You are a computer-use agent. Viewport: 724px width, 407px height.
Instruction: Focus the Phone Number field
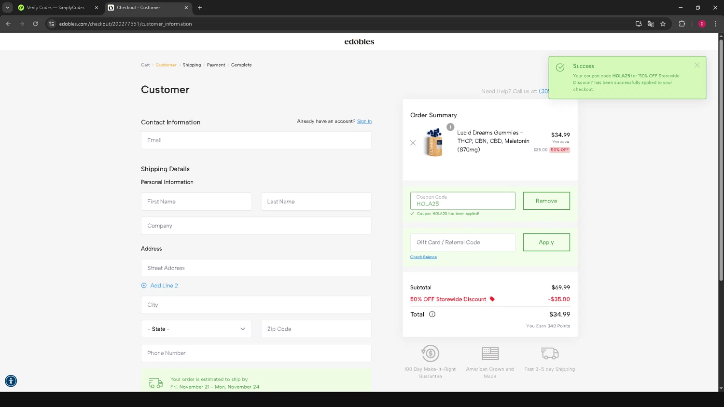(x=256, y=353)
